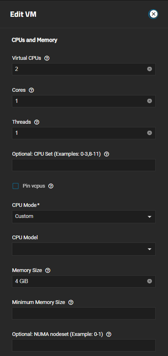
Task: Open the CPU Mode dropdown
Action: pos(84,217)
